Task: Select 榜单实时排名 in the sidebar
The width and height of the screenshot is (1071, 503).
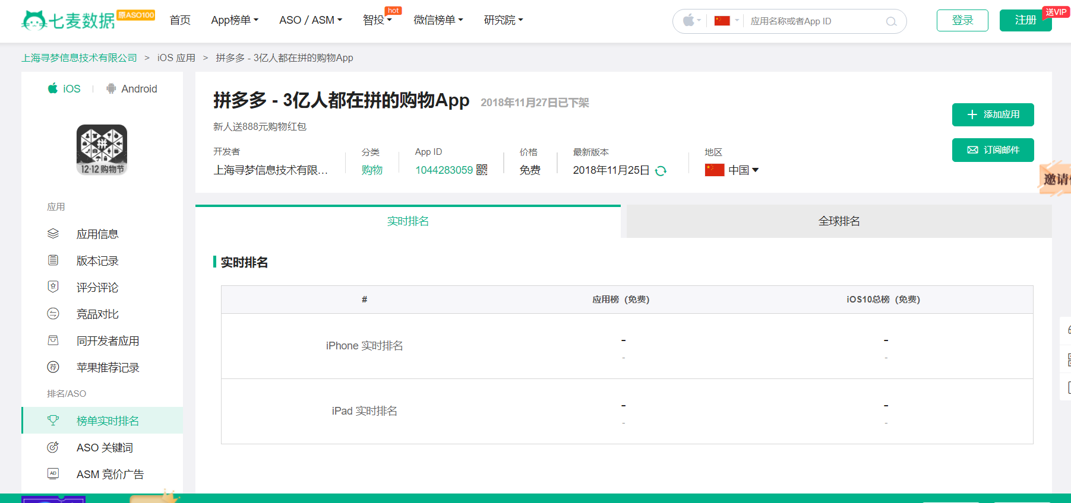Action: pos(102,421)
